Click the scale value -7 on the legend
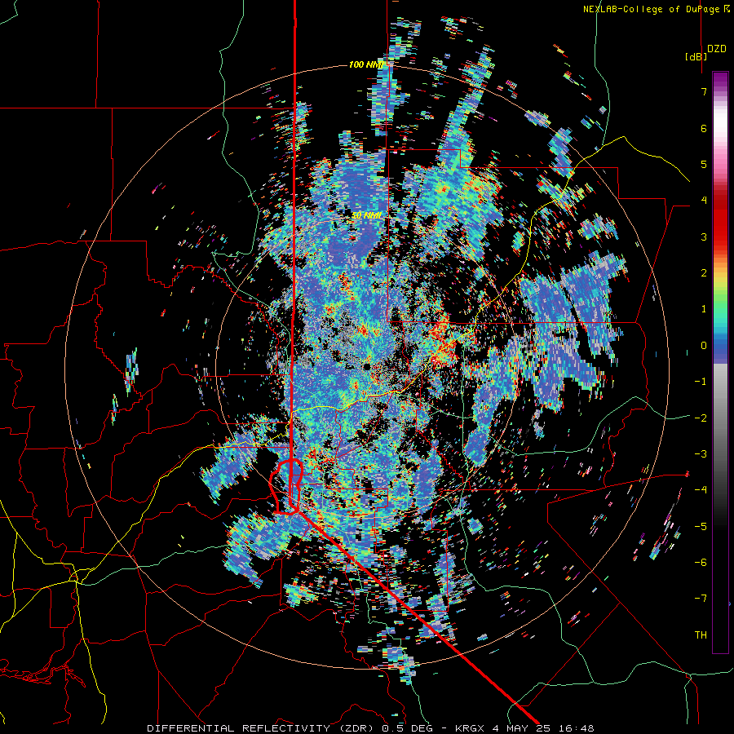 click(x=701, y=599)
